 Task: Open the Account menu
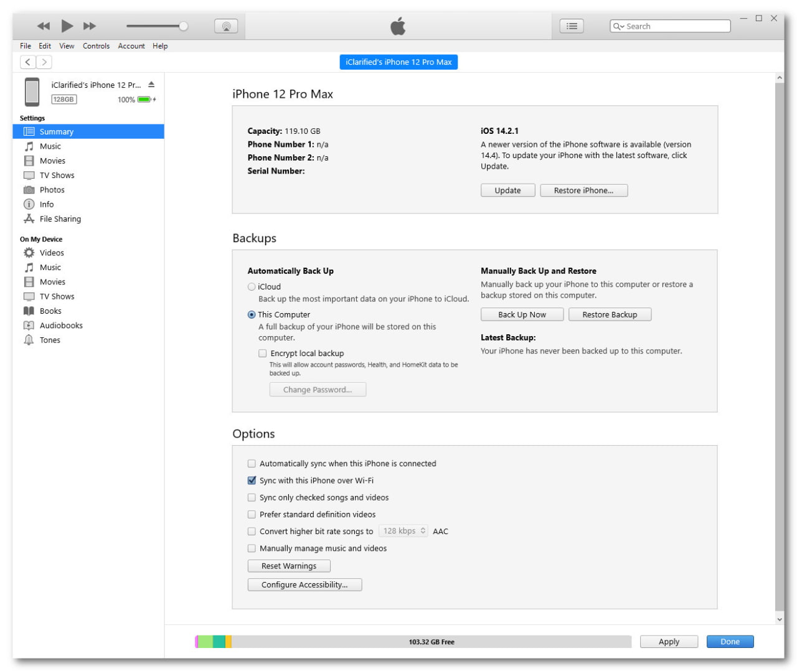coord(131,46)
